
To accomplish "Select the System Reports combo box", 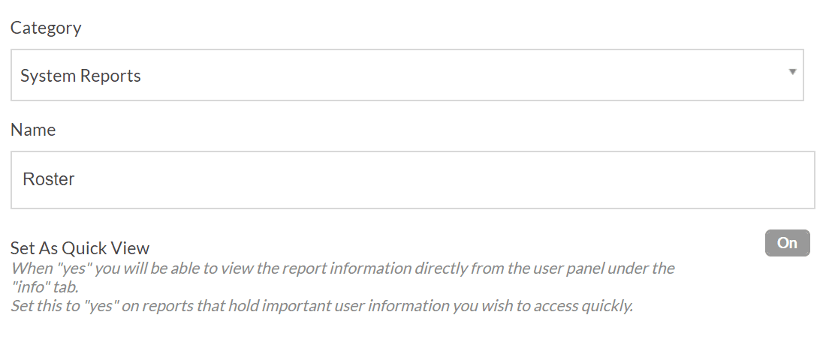I will pos(407,75).
